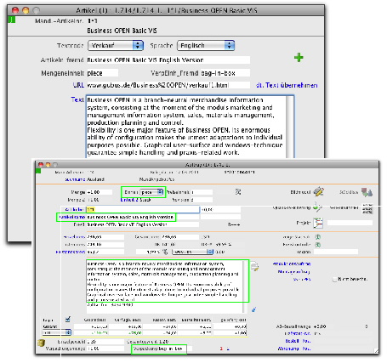Click the URL field with www.gubus.de address
This screenshot has height=363, width=387.
click(168, 85)
